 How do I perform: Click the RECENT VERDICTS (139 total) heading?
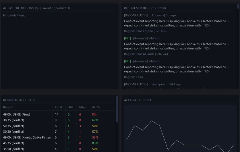click(145, 8)
